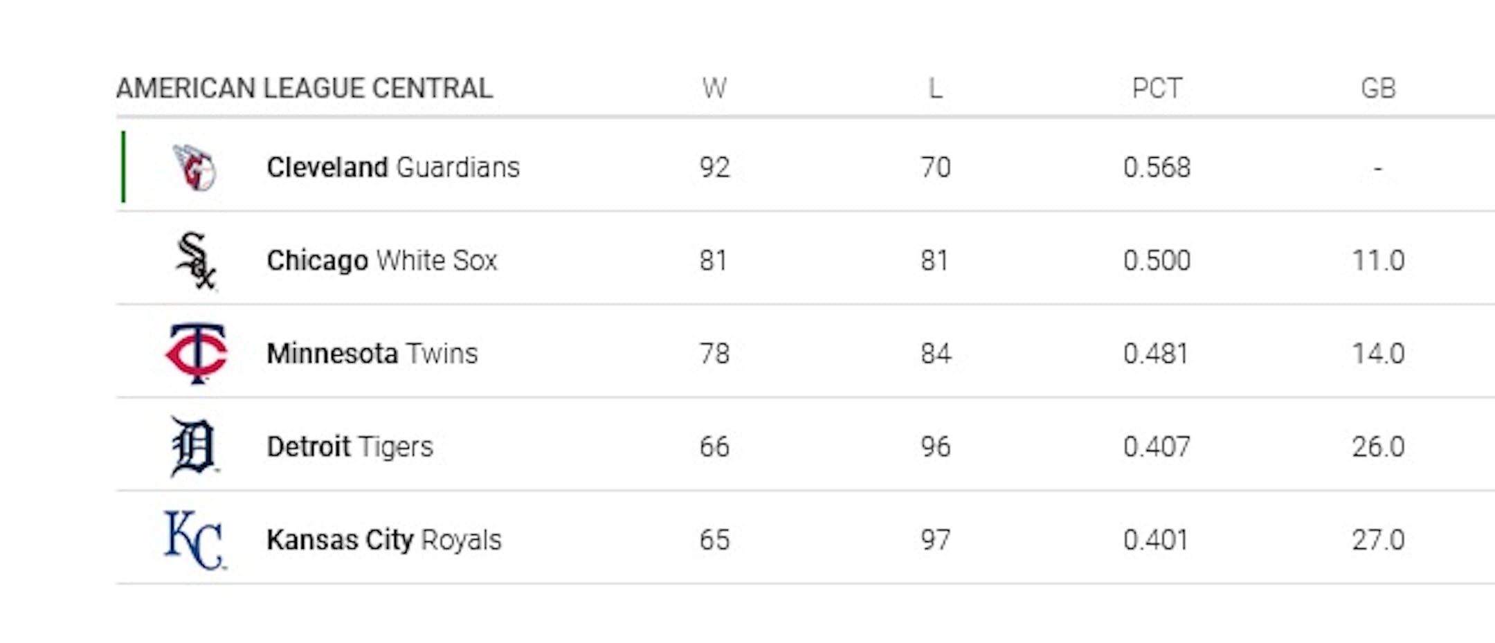
Task: Click the American League Central heading
Action: pos(304,89)
